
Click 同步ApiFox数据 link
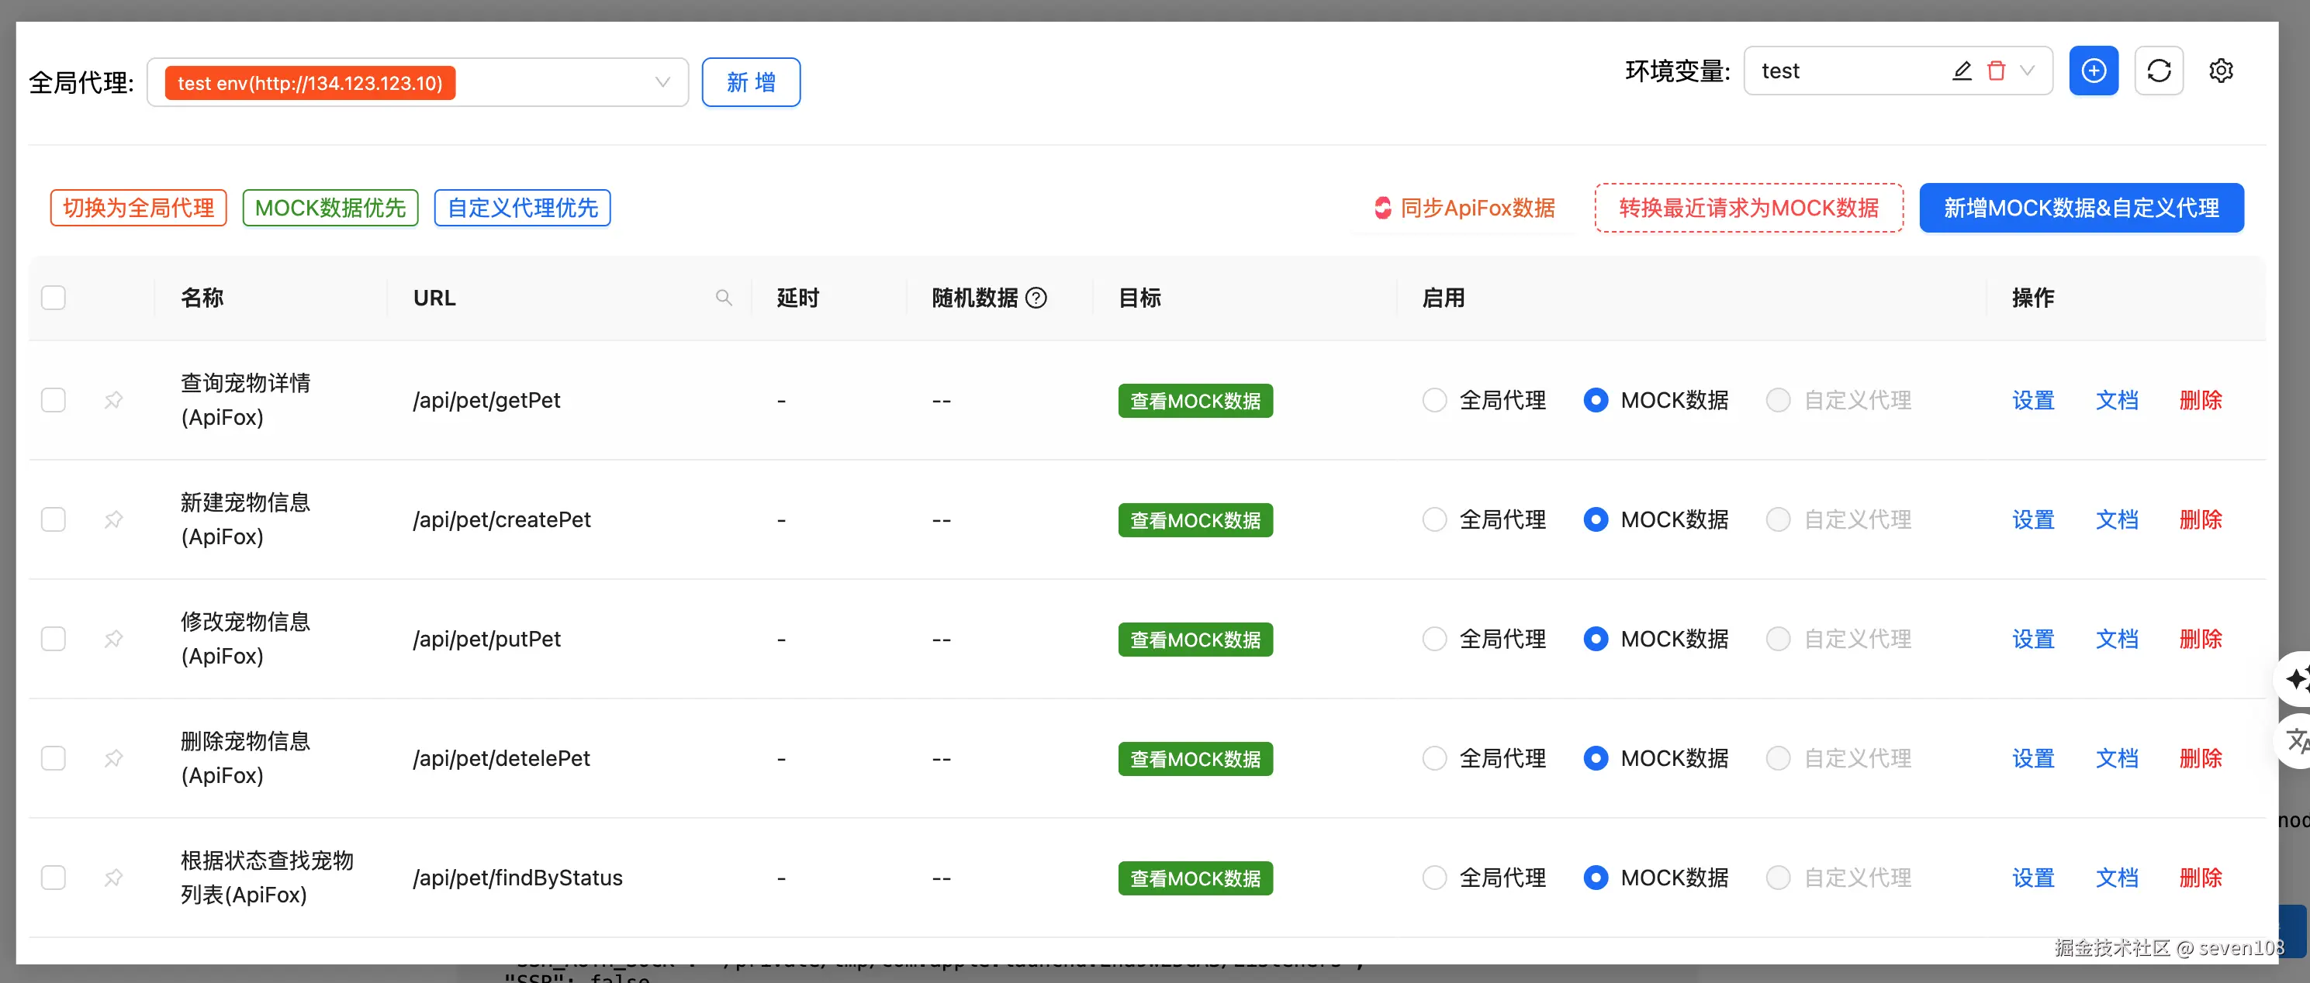1465,208
